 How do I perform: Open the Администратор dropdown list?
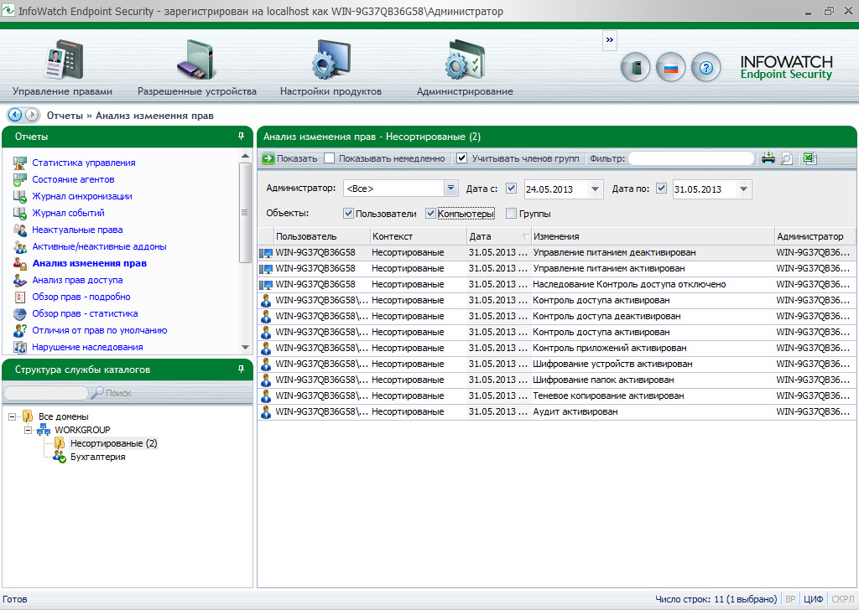coord(451,189)
